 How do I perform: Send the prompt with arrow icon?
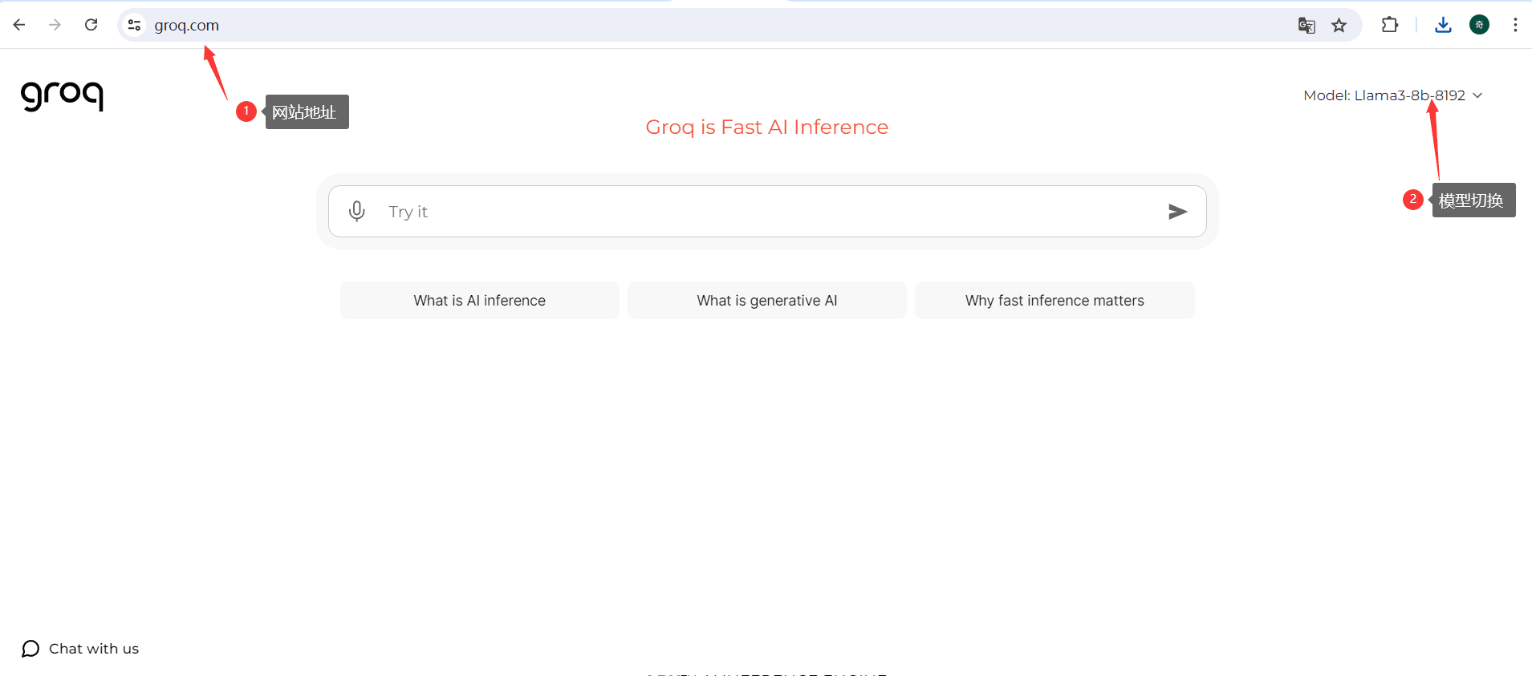1177,212
